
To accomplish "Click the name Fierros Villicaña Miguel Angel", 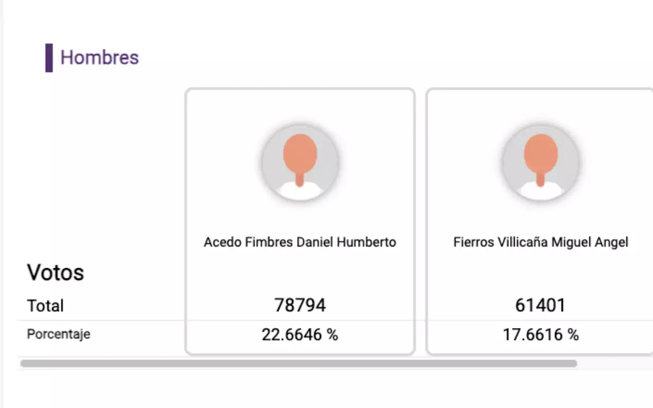I will click(541, 242).
